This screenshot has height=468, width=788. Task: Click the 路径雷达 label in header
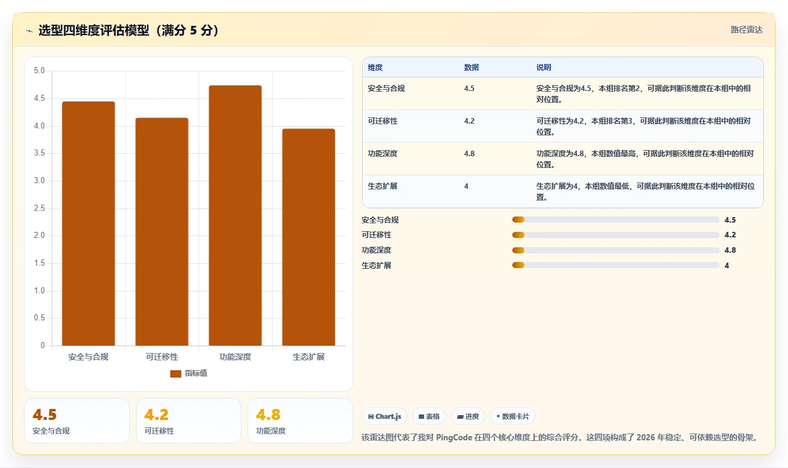[746, 30]
